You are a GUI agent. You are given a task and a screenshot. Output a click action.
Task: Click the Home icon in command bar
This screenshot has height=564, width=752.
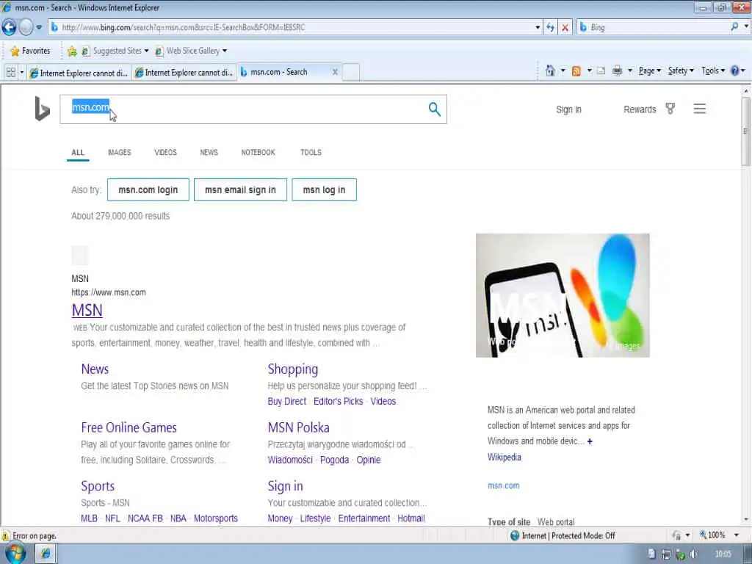pyautogui.click(x=550, y=71)
